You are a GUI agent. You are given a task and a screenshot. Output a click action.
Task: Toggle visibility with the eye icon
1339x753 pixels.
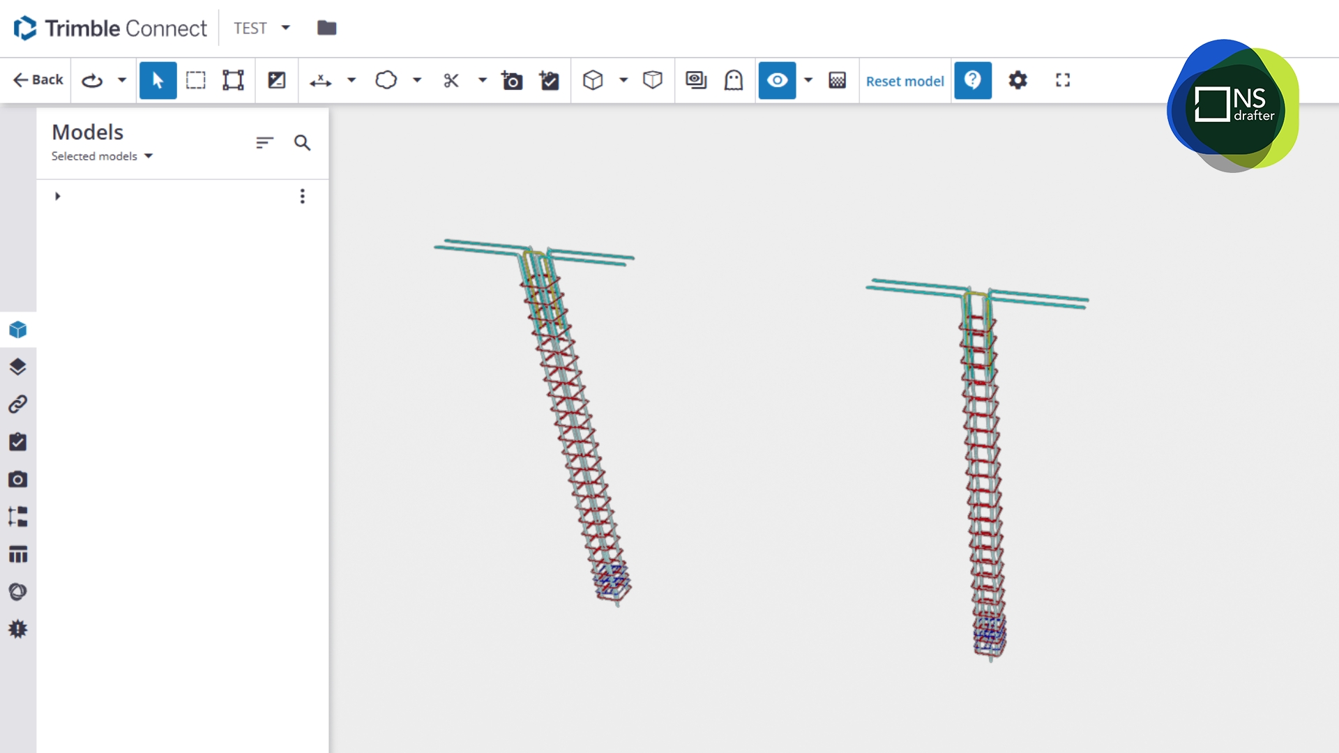(x=777, y=80)
